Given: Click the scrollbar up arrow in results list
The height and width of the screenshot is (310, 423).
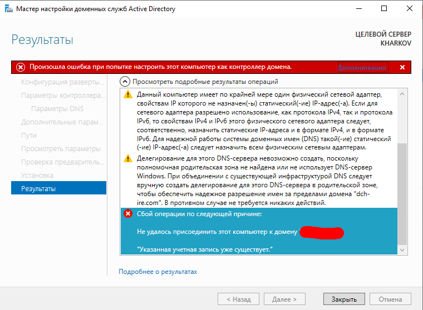Looking at the screenshot, I should [402, 94].
